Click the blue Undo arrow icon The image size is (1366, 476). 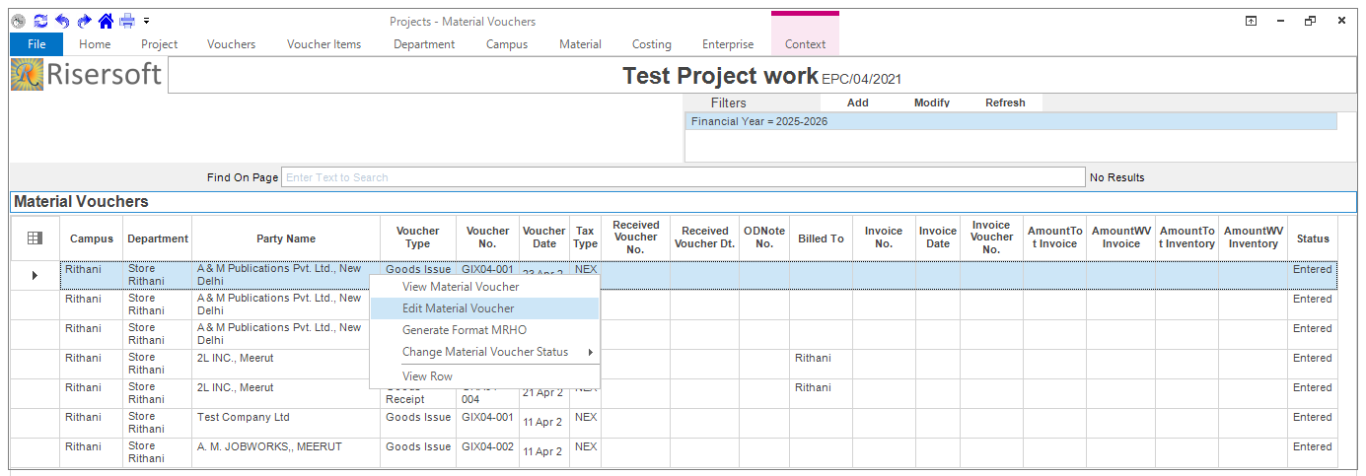pos(62,21)
